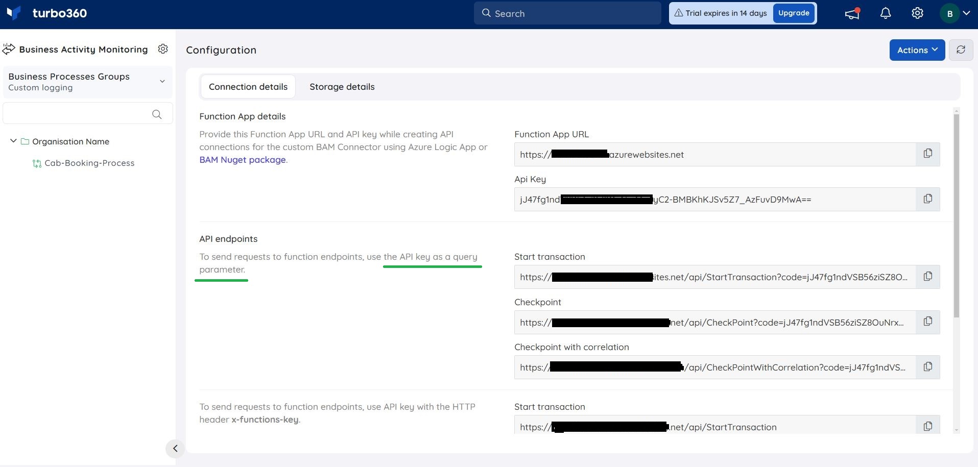Click the vertical scrollbar thumb

click(x=956, y=215)
